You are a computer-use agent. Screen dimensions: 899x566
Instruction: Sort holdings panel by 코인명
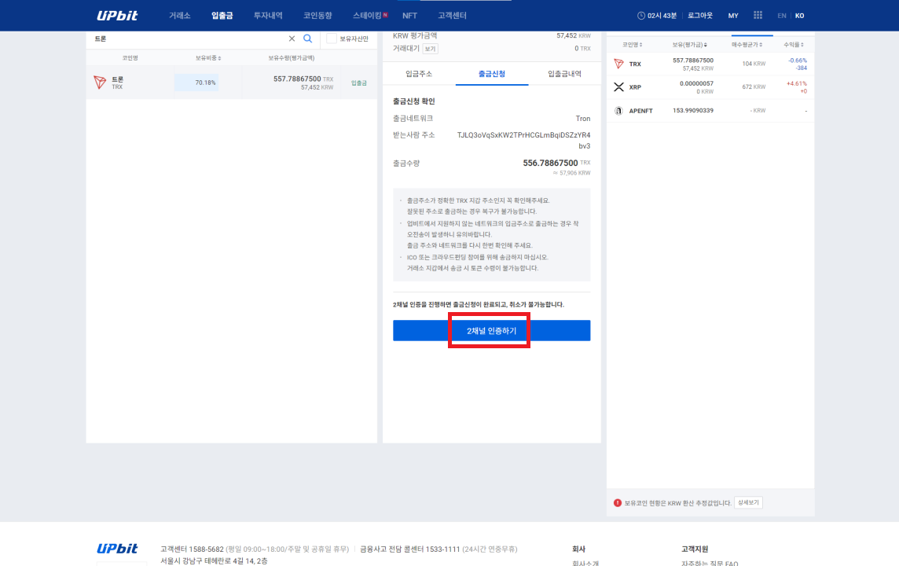(633, 45)
